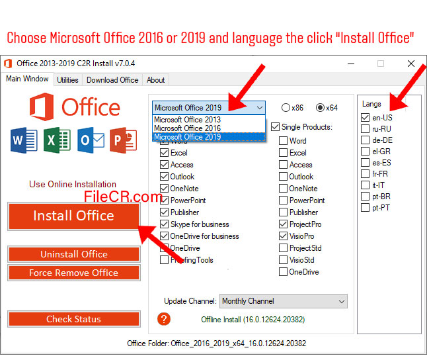Check the VisioStd checkbox

click(x=283, y=260)
